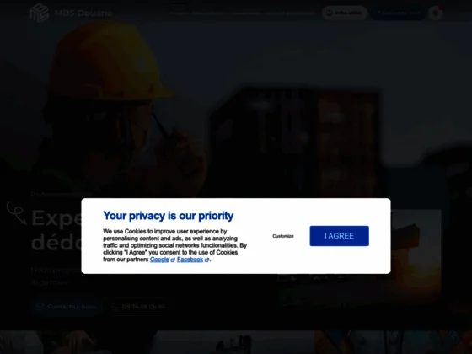This screenshot has height=354, width=472.
Task: Click the dark Contactez-nous button in header
Action: [x=398, y=13]
